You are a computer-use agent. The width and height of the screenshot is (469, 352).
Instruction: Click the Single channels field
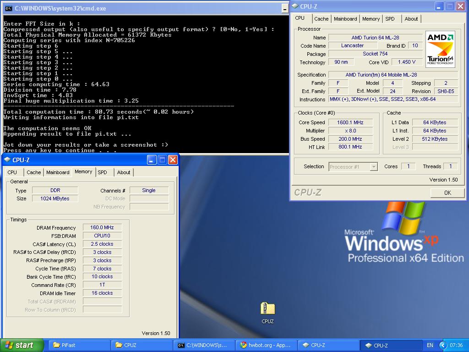click(x=149, y=190)
